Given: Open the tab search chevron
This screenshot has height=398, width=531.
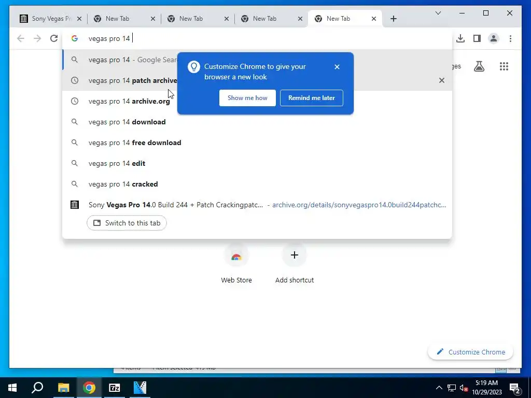Looking at the screenshot, I should pyautogui.click(x=438, y=13).
